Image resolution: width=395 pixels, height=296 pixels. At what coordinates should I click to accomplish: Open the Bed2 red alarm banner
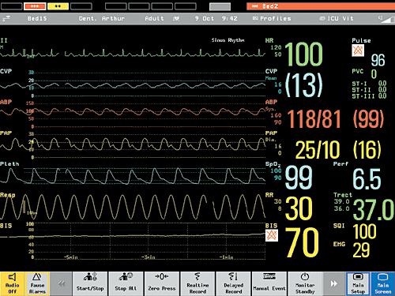point(321,6)
